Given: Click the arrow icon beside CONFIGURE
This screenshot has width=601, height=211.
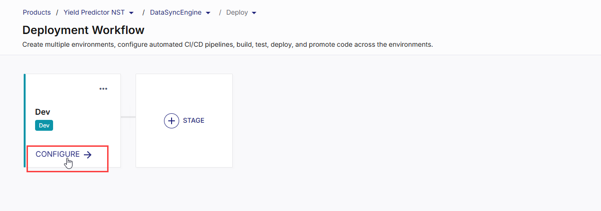Looking at the screenshot, I should coord(87,154).
